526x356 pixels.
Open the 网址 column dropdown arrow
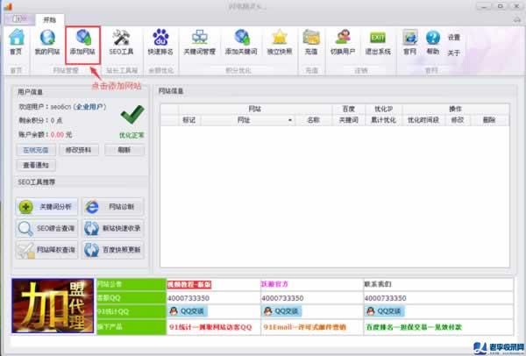click(x=290, y=120)
